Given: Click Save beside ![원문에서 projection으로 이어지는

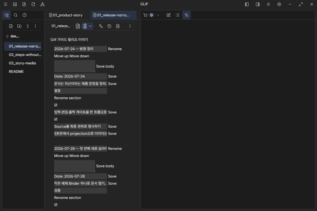Looking at the screenshot, I should [112, 133].
